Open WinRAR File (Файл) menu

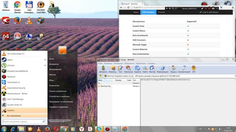[100, 63]
